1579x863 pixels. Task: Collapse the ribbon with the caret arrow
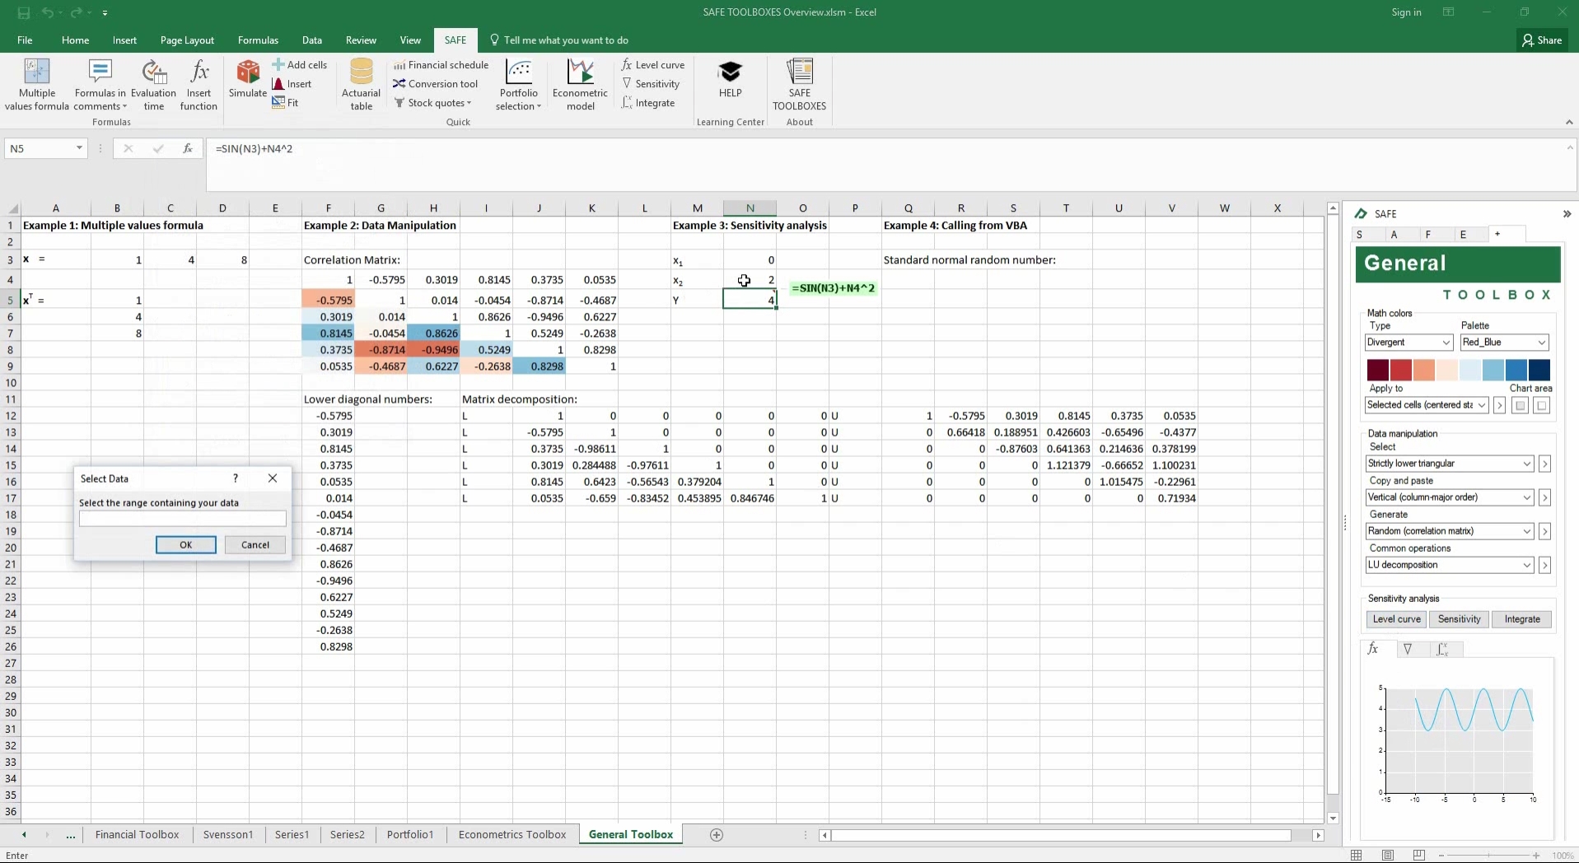[1568, 123]
